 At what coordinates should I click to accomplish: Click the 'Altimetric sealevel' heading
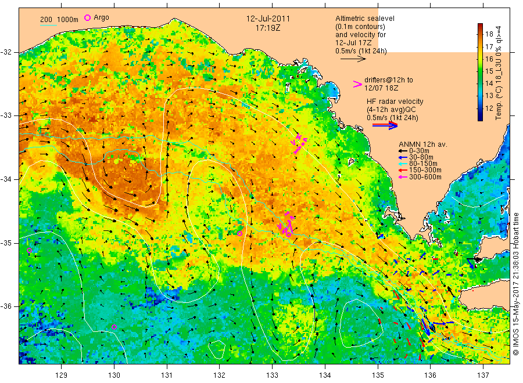click(x=364, y=19)
